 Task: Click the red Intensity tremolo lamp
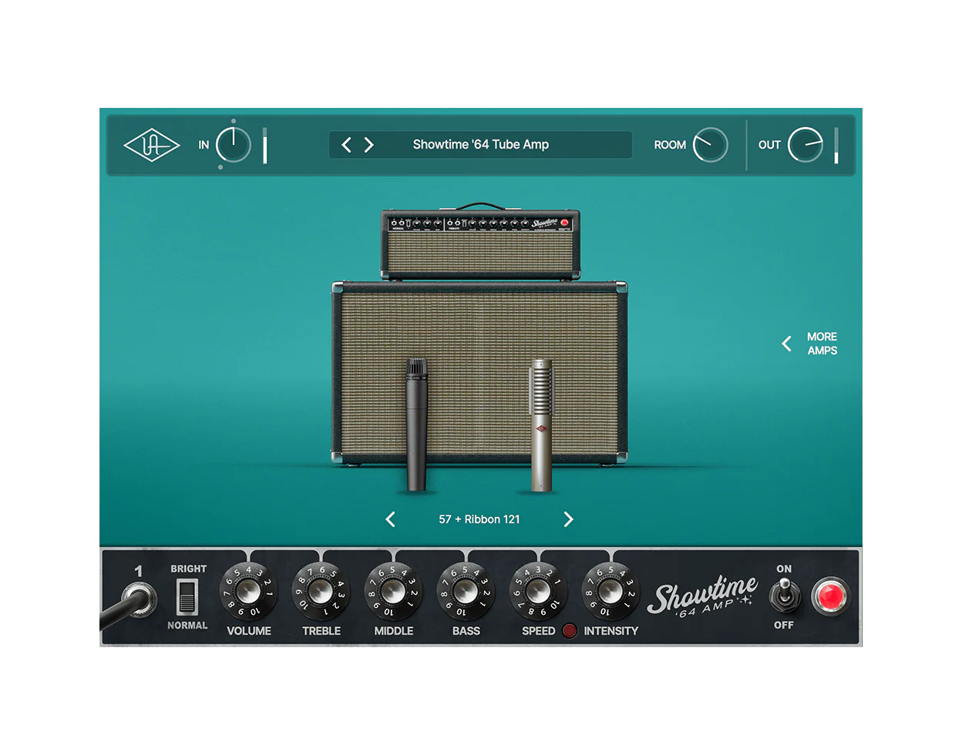(569, 630)
